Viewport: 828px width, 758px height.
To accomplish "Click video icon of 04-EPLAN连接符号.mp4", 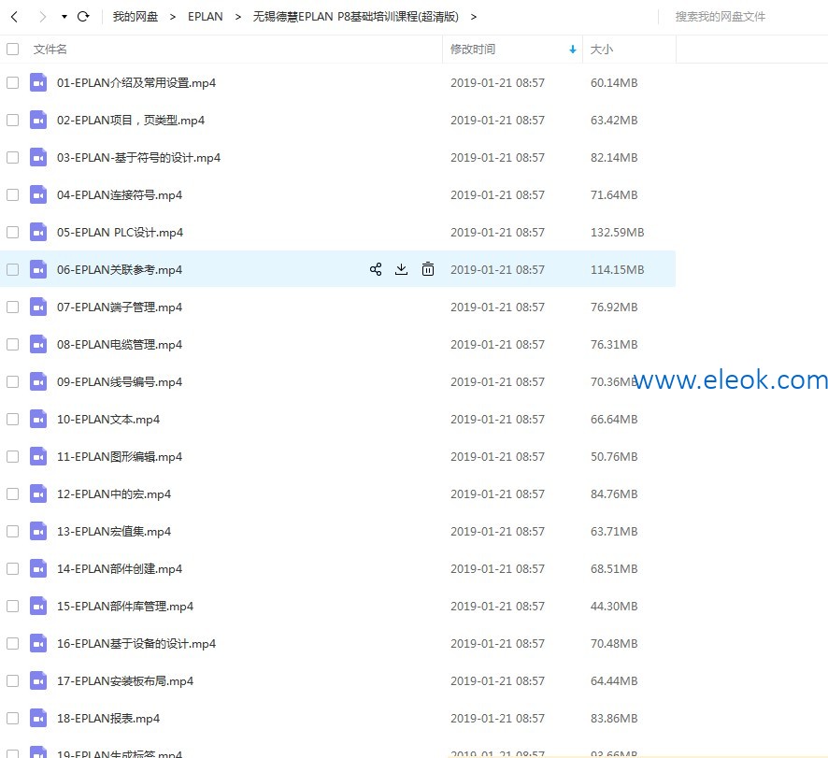I will 38,195.
